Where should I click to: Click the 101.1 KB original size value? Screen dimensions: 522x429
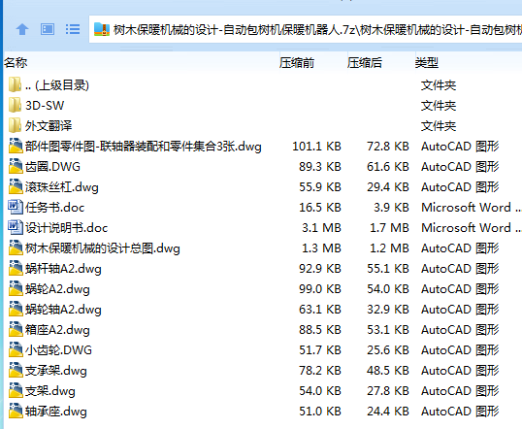(316, 147)
